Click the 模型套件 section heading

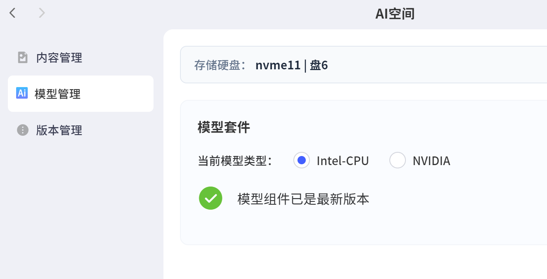(x=224, y=128)
